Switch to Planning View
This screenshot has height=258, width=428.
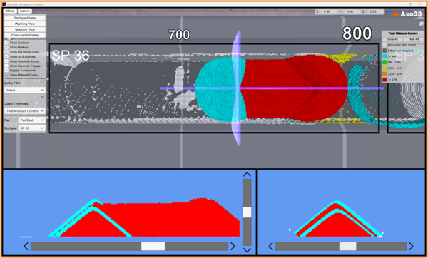[x=25, y=24]
